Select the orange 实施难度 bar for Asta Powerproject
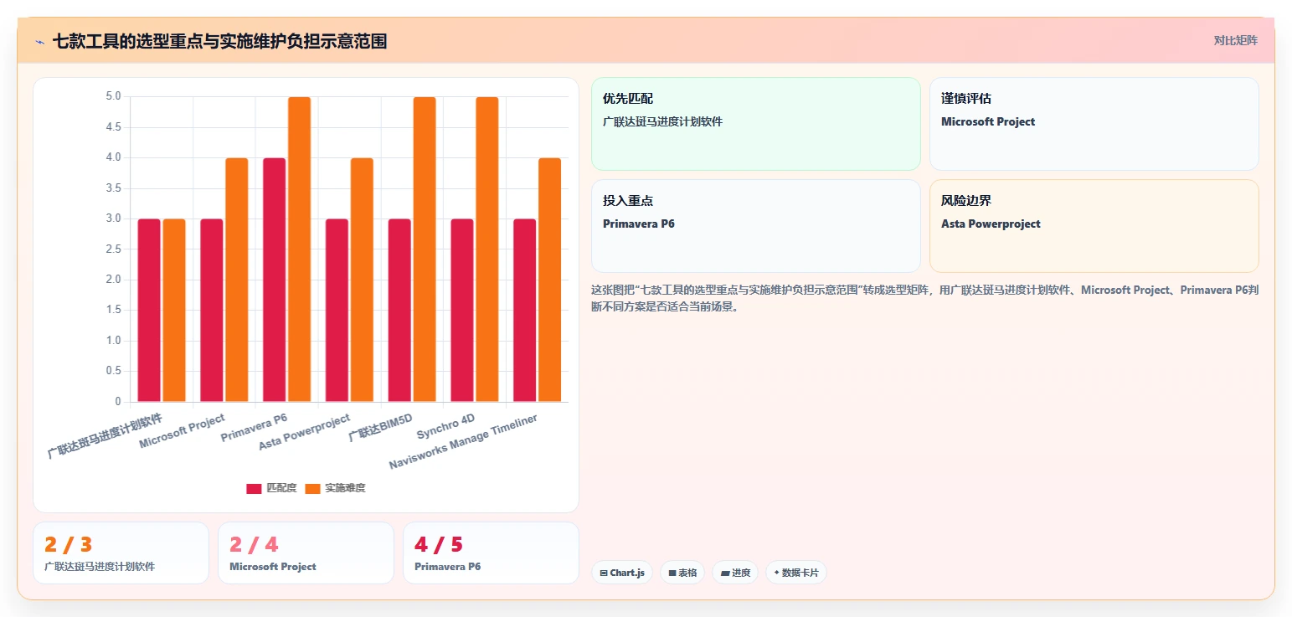The width and height of the screenshot is (1292, 617). pos(362,280)
